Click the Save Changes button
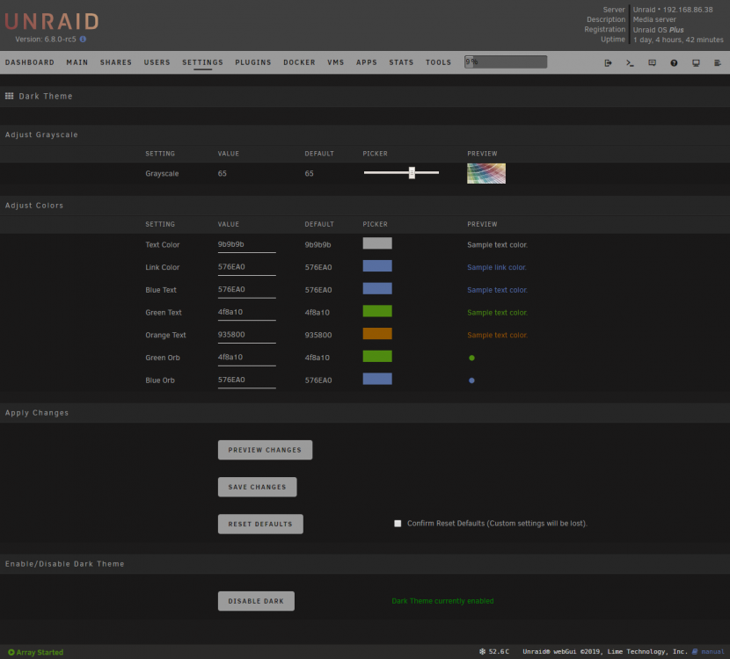 pyautogui.click(x=257, y=487)
